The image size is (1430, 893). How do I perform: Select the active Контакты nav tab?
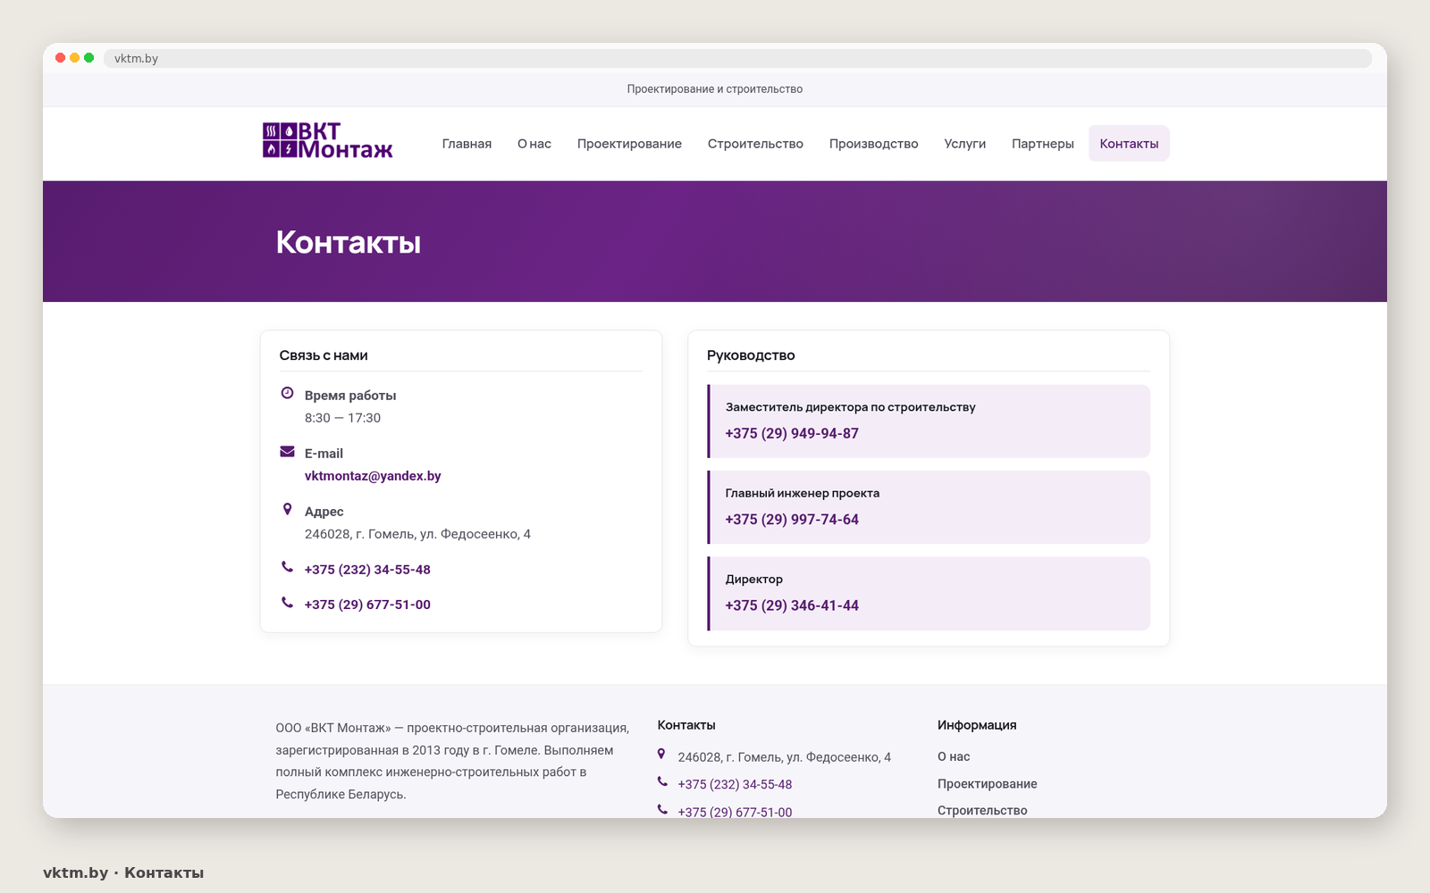[x=1129, y=144]
